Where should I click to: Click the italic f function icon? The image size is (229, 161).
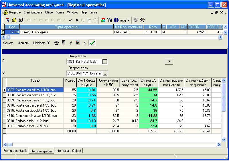(71, 43)
